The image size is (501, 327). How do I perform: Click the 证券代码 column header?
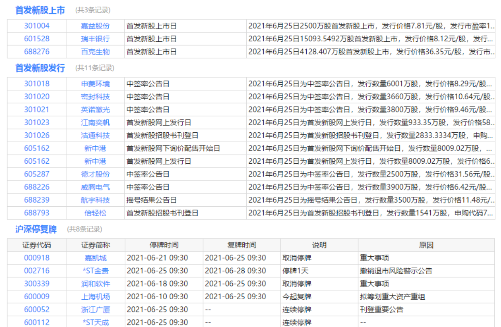click(36, 245)
